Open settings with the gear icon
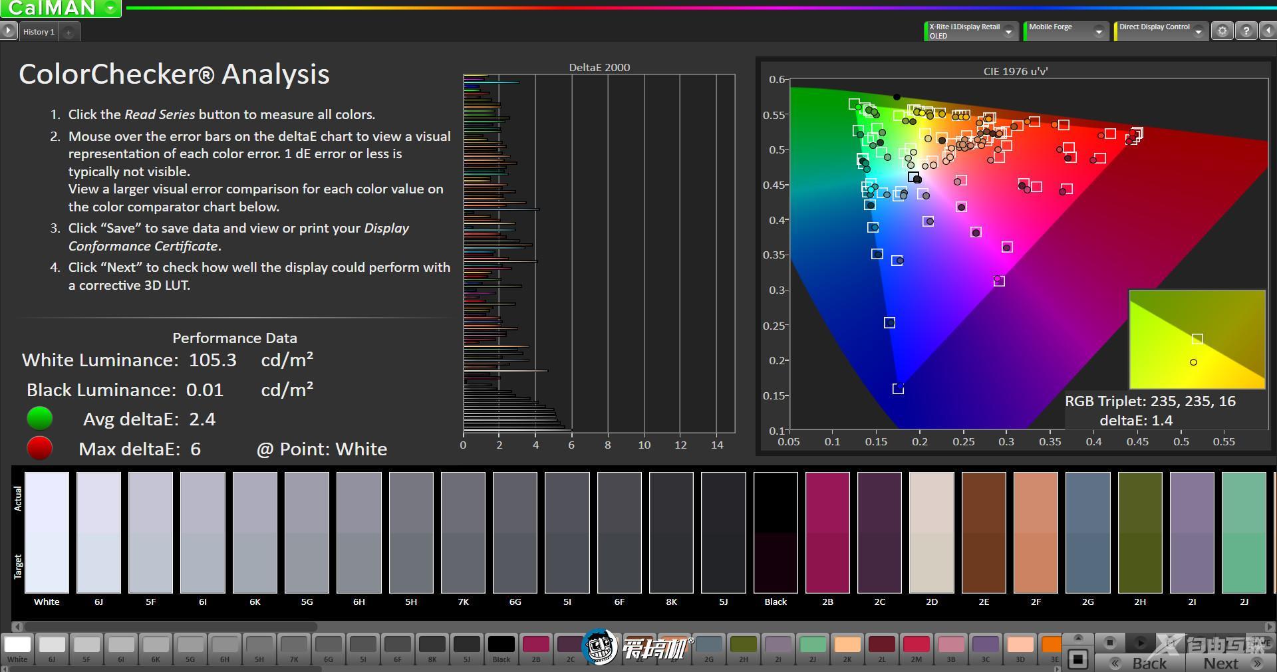 pyautogui.click(x=1222, y=31)
